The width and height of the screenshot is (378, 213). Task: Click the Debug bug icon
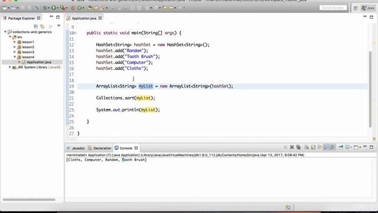click(45, 8)
